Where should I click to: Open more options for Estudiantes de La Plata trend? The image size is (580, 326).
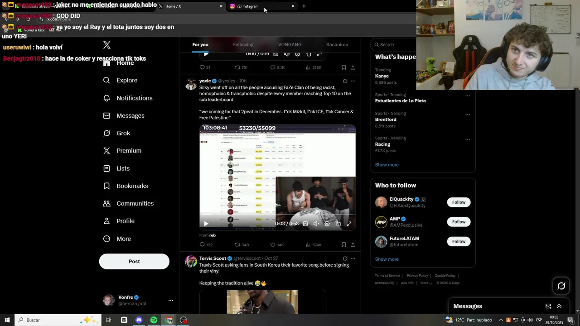pos(468,96)
